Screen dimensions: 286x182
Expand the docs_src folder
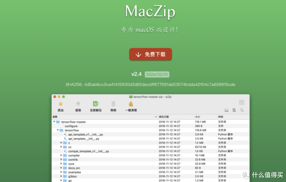click(61, 168)
